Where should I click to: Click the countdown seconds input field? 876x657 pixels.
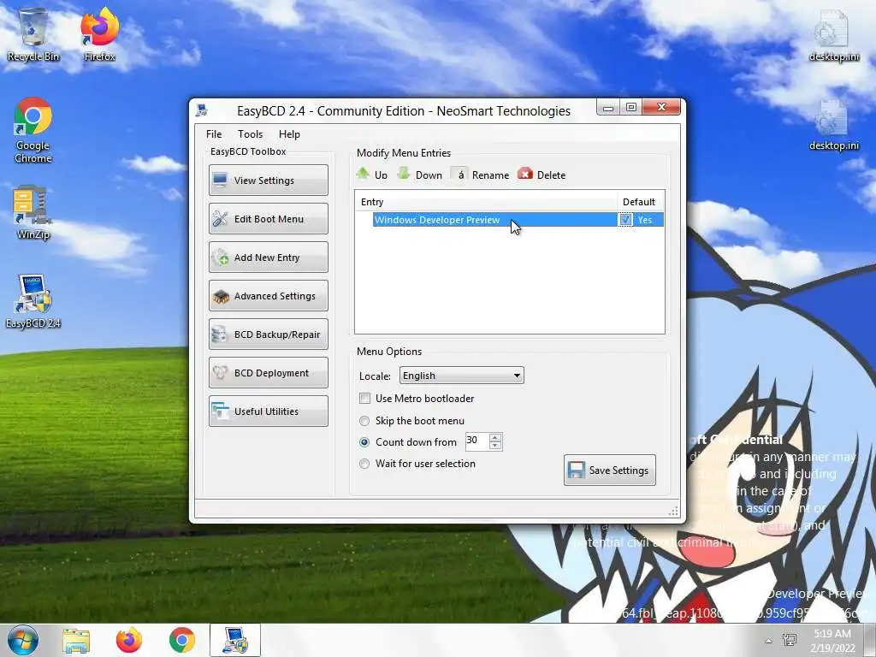pos(477,441)
